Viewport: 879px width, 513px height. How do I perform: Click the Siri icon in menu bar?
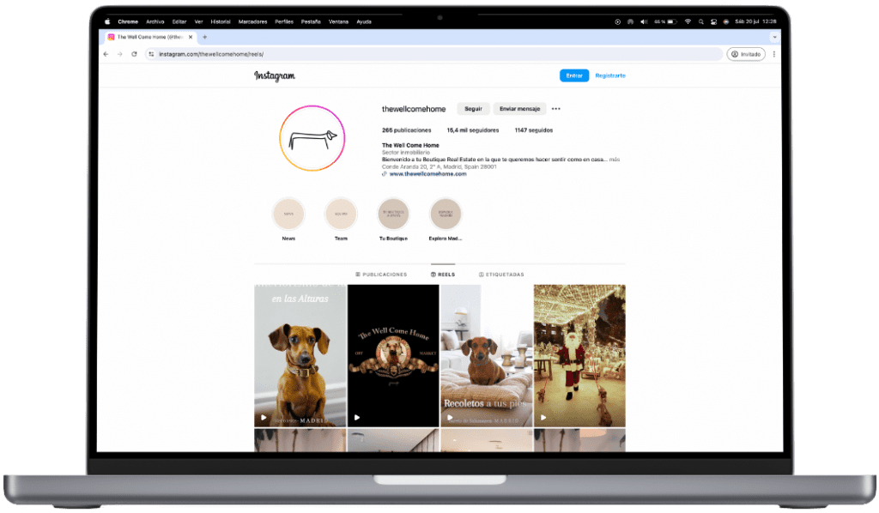pos(726,21)
